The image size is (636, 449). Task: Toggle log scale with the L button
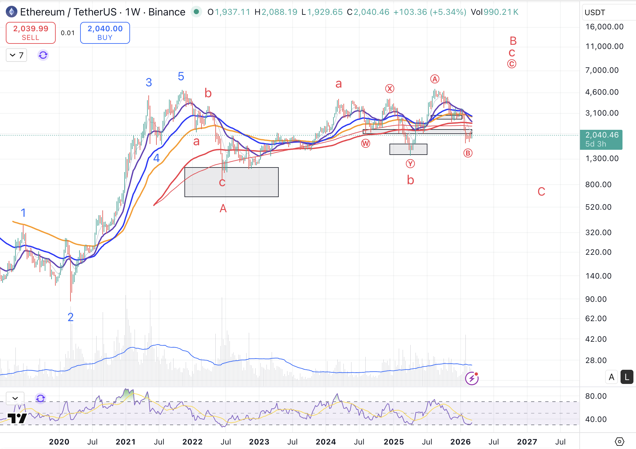click(x=627, y=377)
